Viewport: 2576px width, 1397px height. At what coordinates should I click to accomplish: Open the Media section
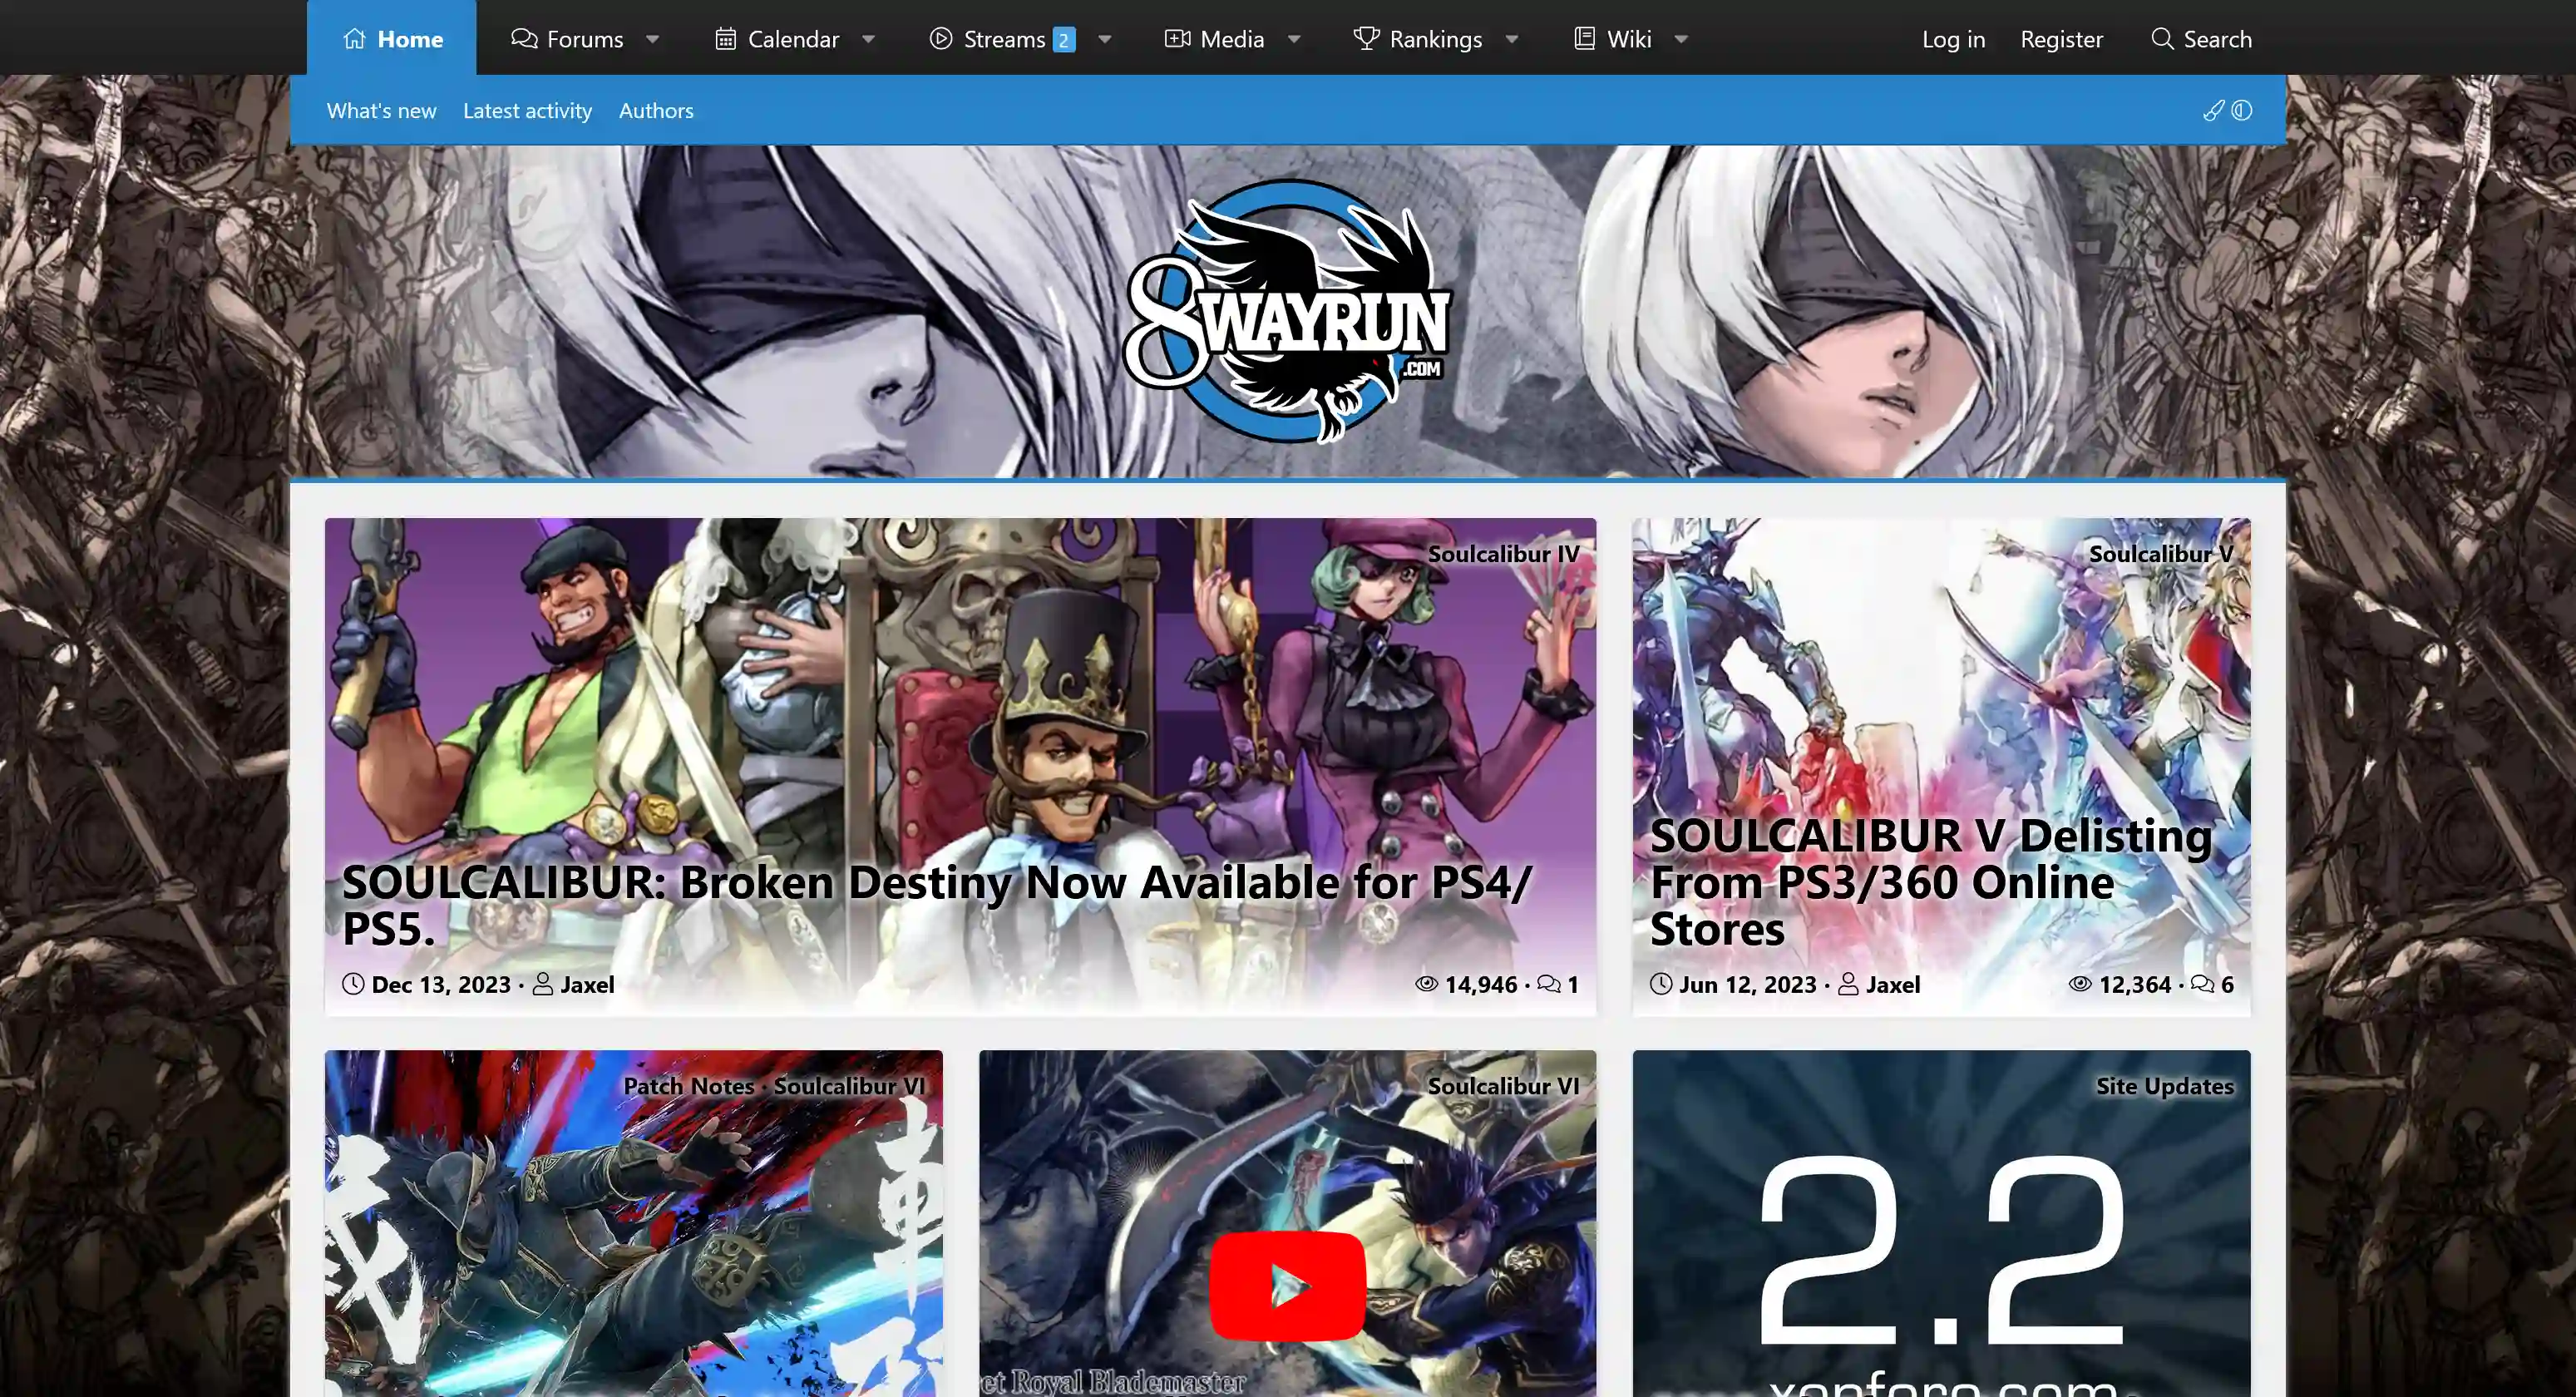coord(1214,38)
